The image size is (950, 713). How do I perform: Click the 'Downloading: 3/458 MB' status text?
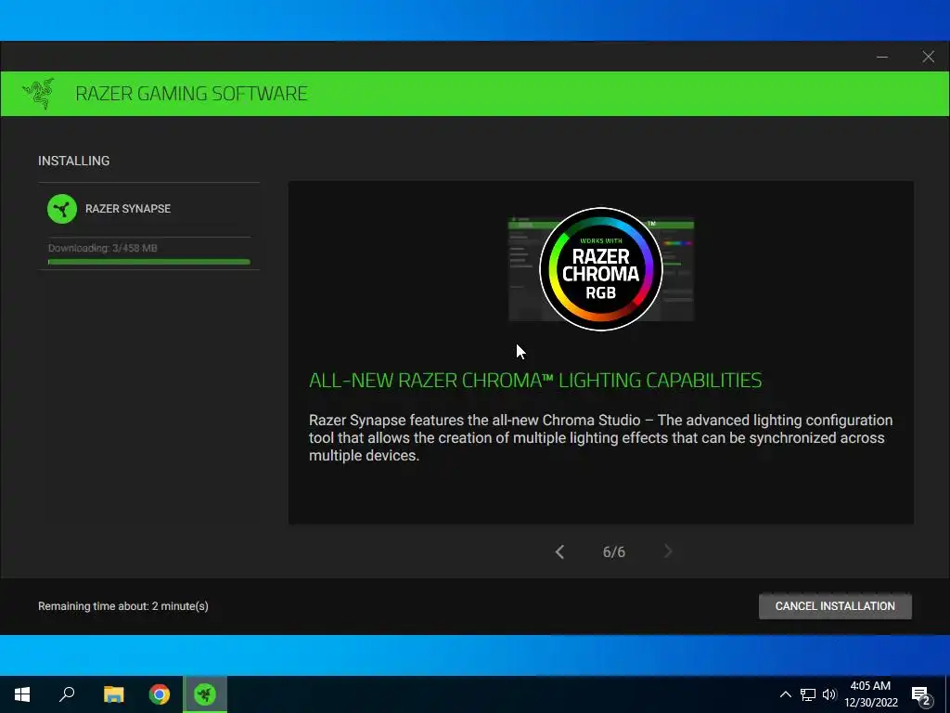point(102,248)
